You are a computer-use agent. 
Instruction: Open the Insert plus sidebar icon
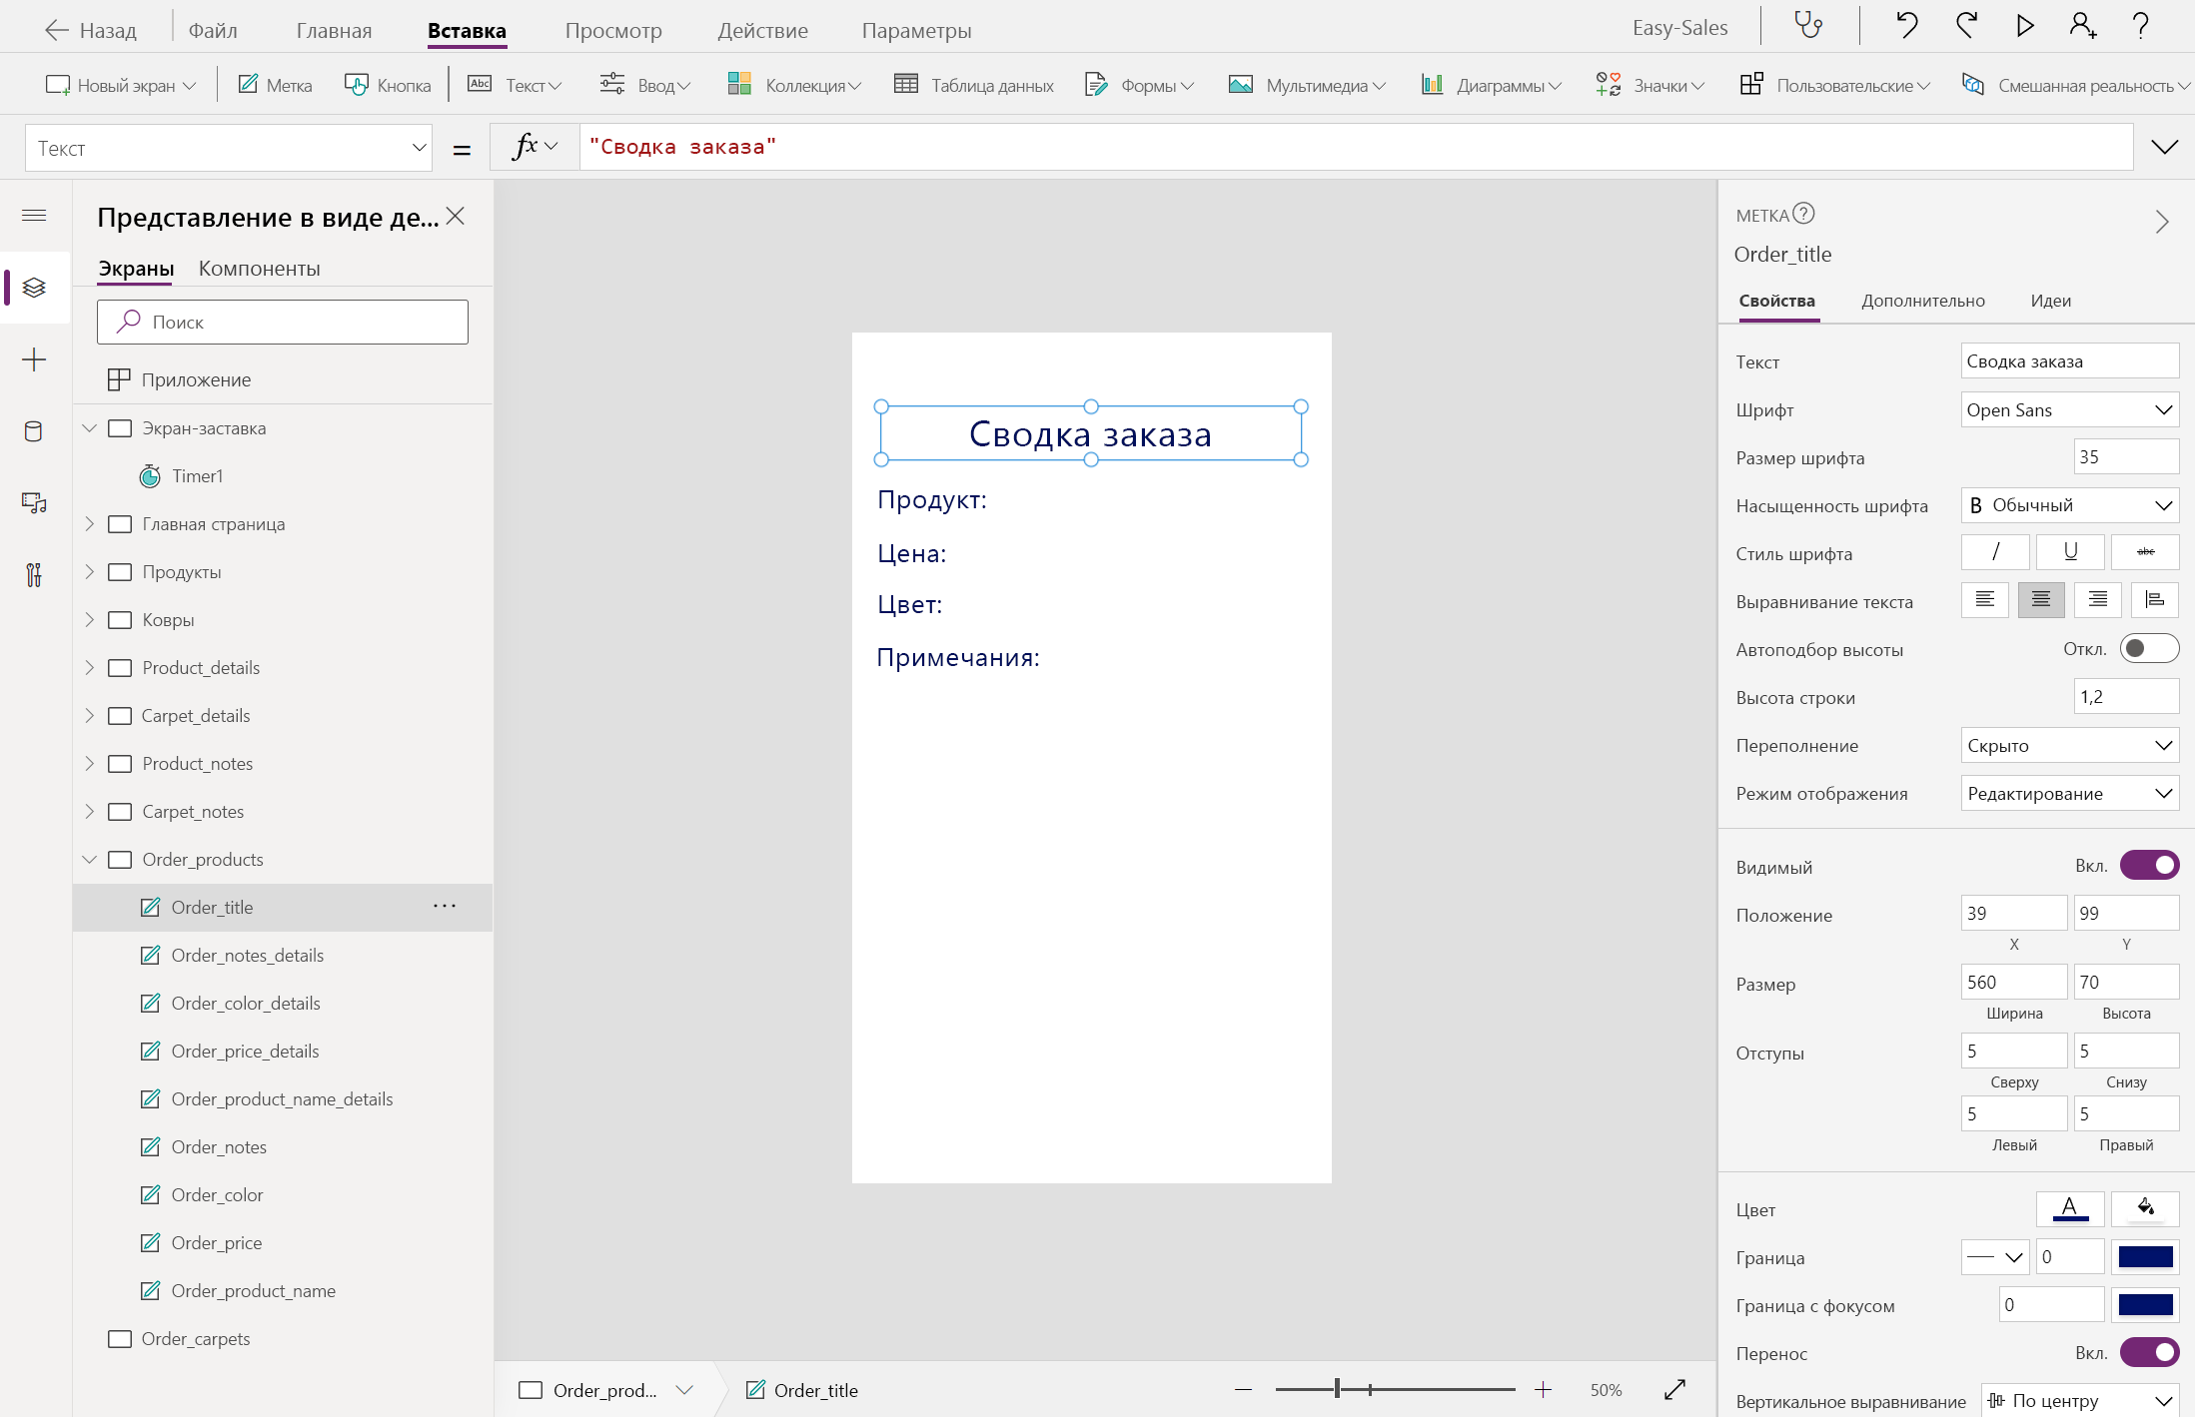[34, 359]
